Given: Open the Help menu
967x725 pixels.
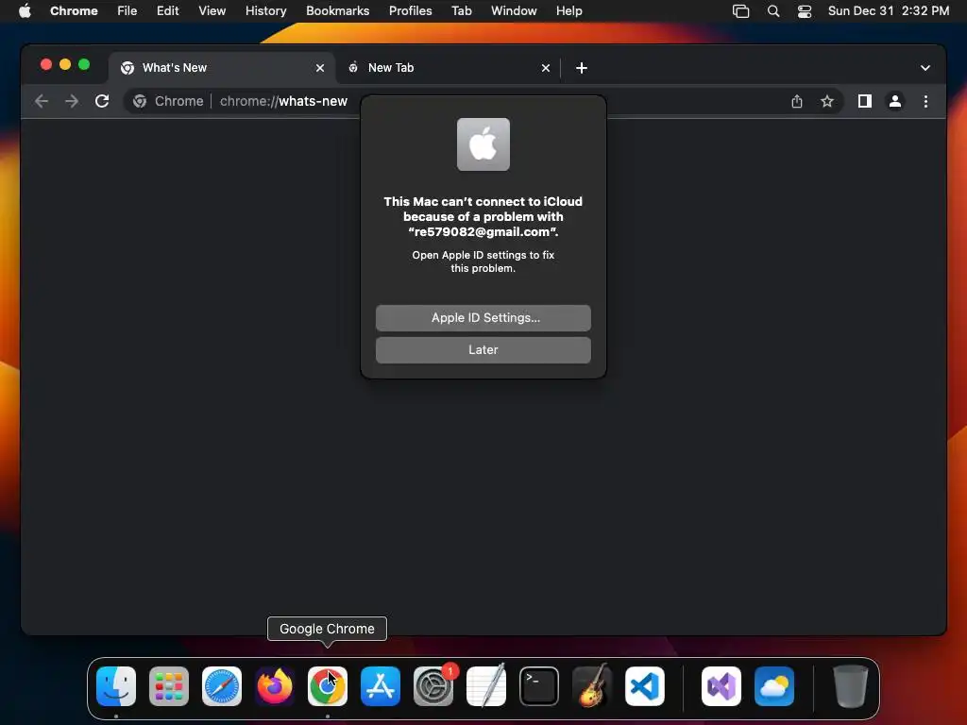Looking at the screenshot, I should tap(568, 11).
